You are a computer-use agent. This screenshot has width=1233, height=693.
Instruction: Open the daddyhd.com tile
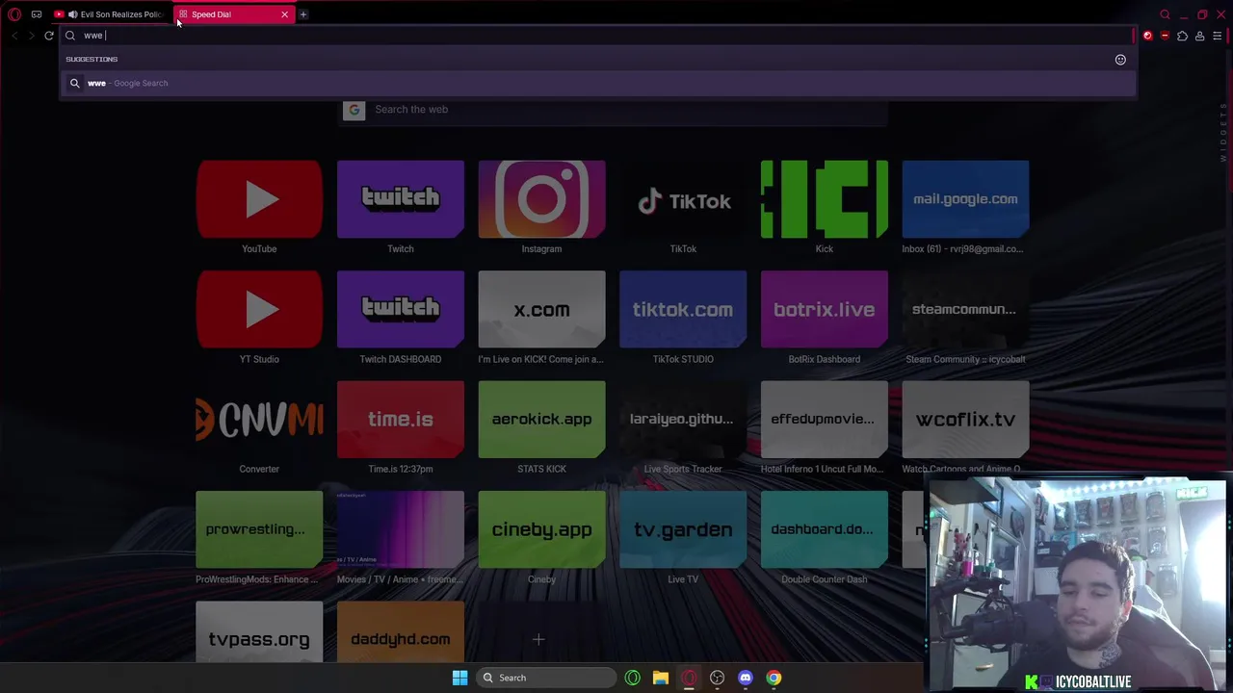pyautogui.click(x=401, y=631)
